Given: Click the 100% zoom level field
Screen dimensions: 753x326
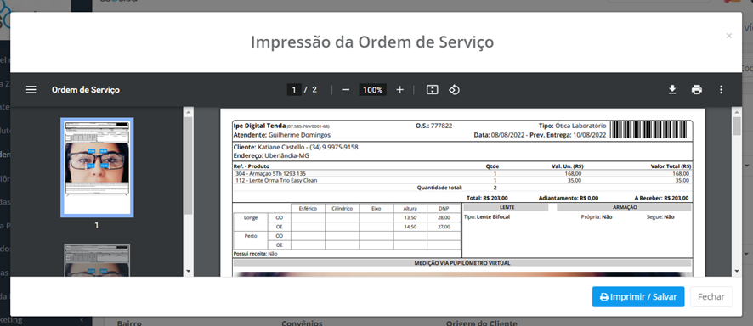Looking at the screenshot, I should (372, 90).
